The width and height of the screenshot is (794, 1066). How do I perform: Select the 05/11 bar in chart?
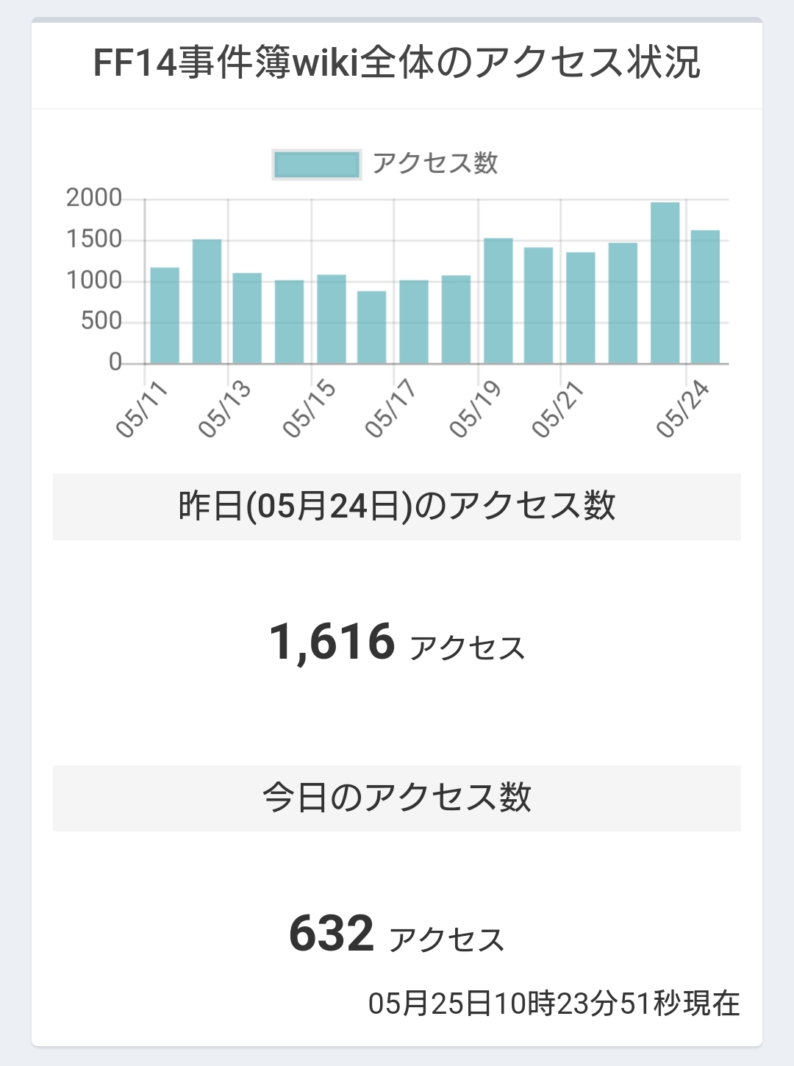pos(165,315)
